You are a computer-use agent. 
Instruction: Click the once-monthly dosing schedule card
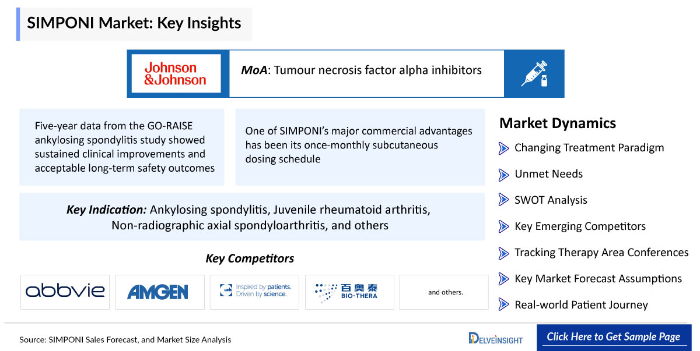[x=360, y=147]
